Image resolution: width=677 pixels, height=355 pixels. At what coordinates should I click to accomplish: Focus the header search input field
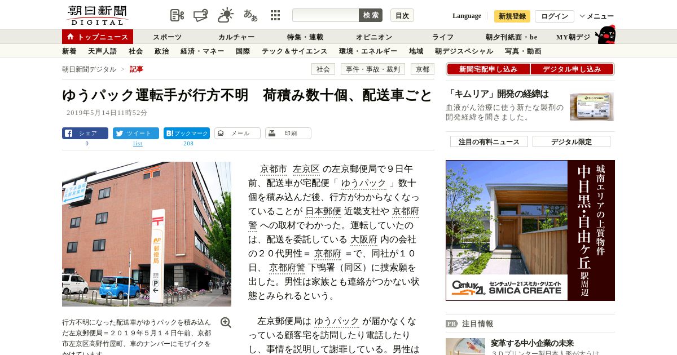326,15
